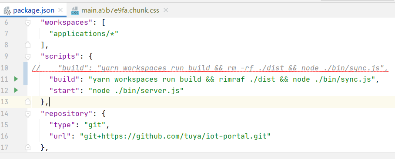The height and width of the screenshot is (159, 395).
Task: Click the "scripts" key
Action: (60, 56)
